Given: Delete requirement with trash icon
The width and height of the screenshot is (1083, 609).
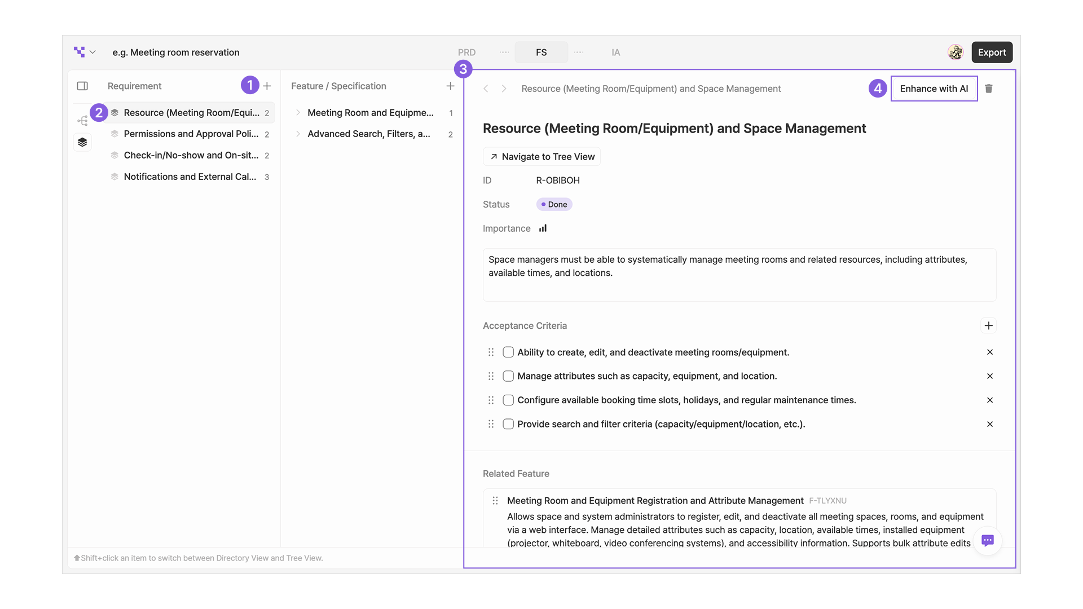Looking at the screenshot, I should 989,89.
